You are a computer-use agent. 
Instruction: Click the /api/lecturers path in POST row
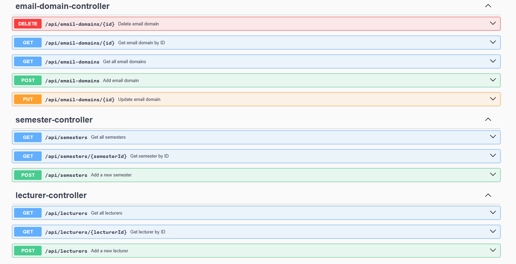tap(66, 251)
